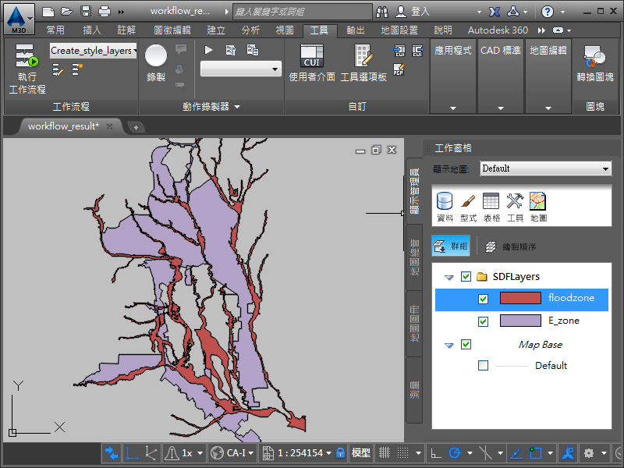This screenshot has width=624, height=468.
Task: Collapse the SDFLayers group
Action: [x=448, y=277]
